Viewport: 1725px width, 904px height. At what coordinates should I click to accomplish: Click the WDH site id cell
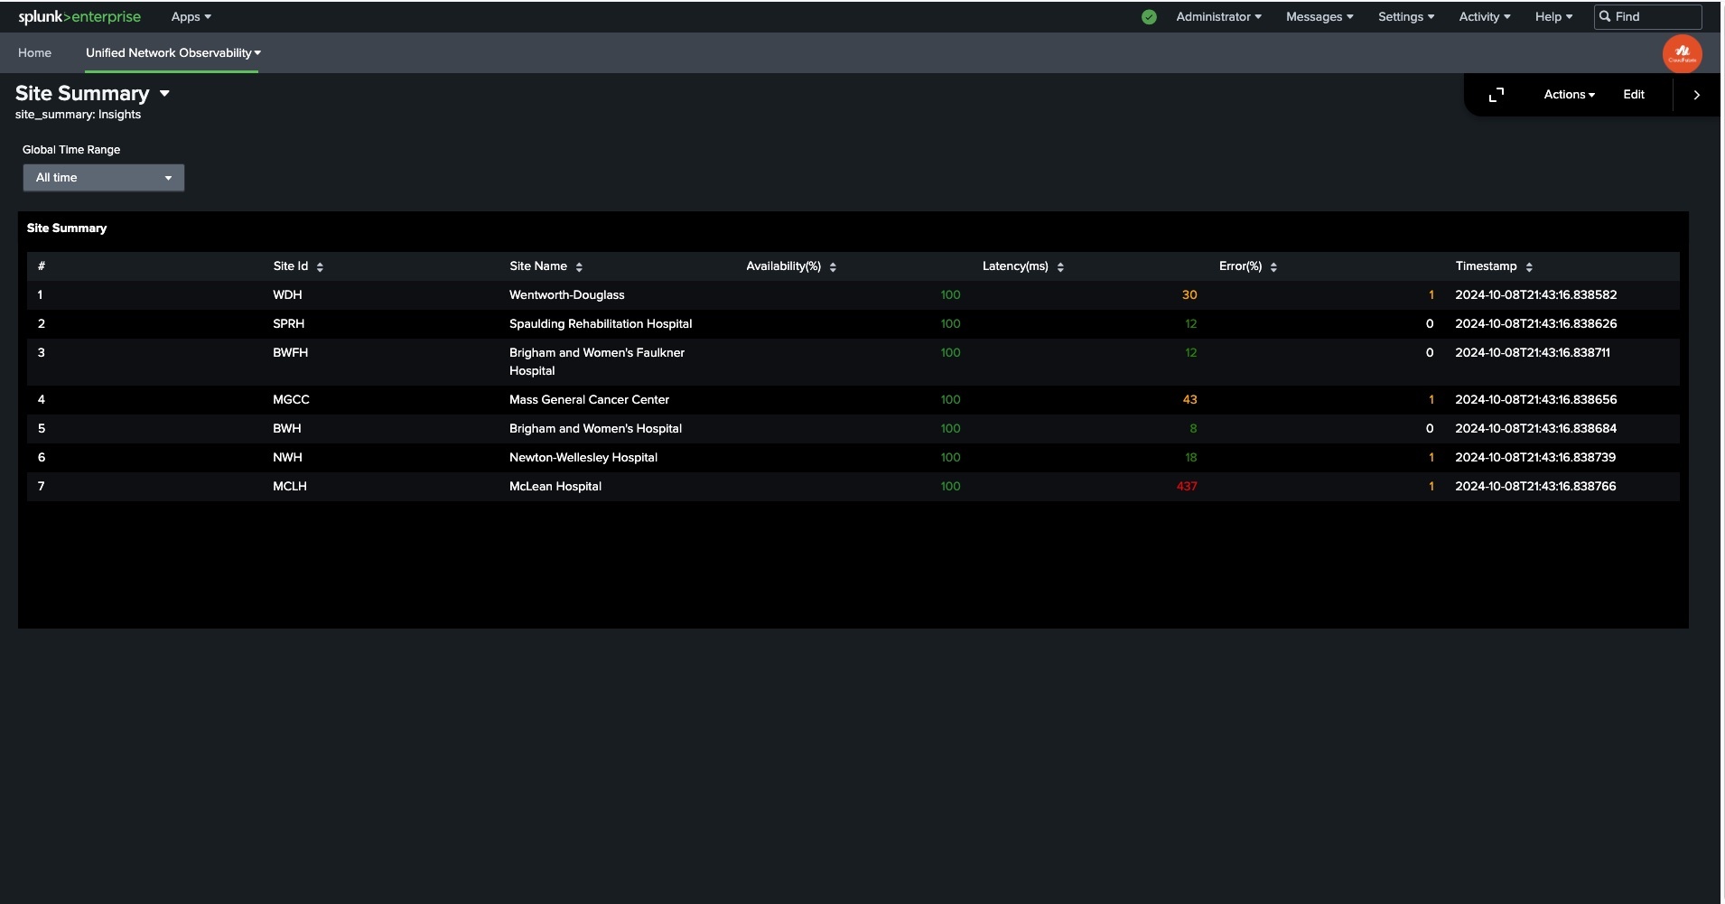(x=287, y=295)
